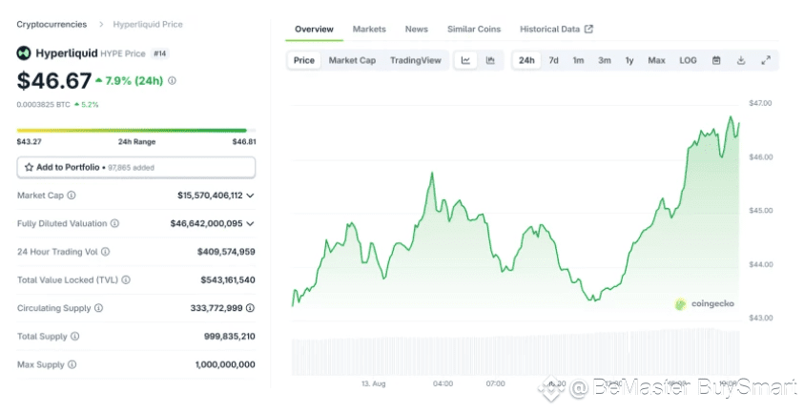This screenshot has height=413, width=804.
Task: Select 1y time range
Action: [629, 60]
